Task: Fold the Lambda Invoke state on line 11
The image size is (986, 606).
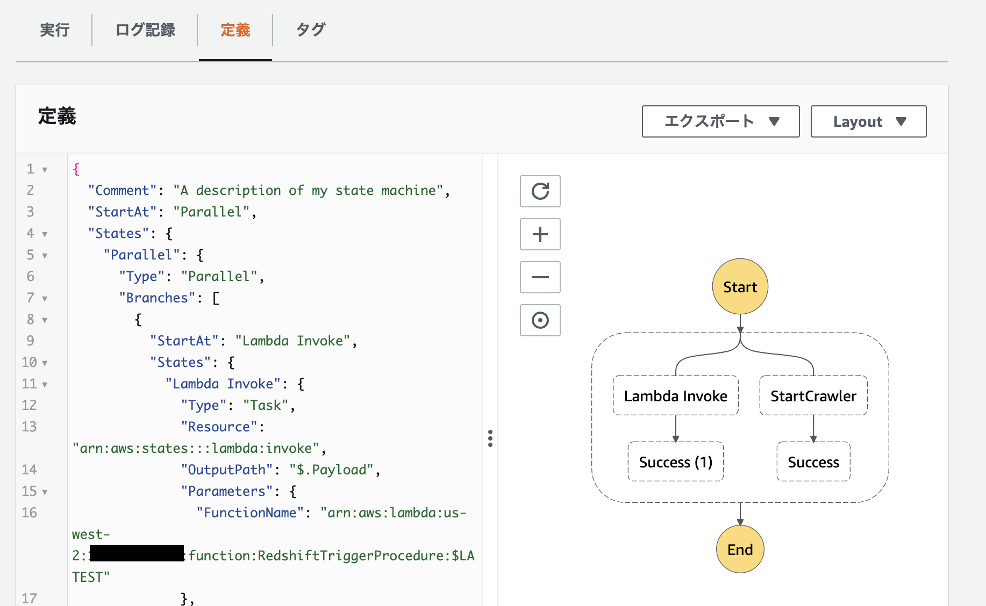Action: pos(44,384)
